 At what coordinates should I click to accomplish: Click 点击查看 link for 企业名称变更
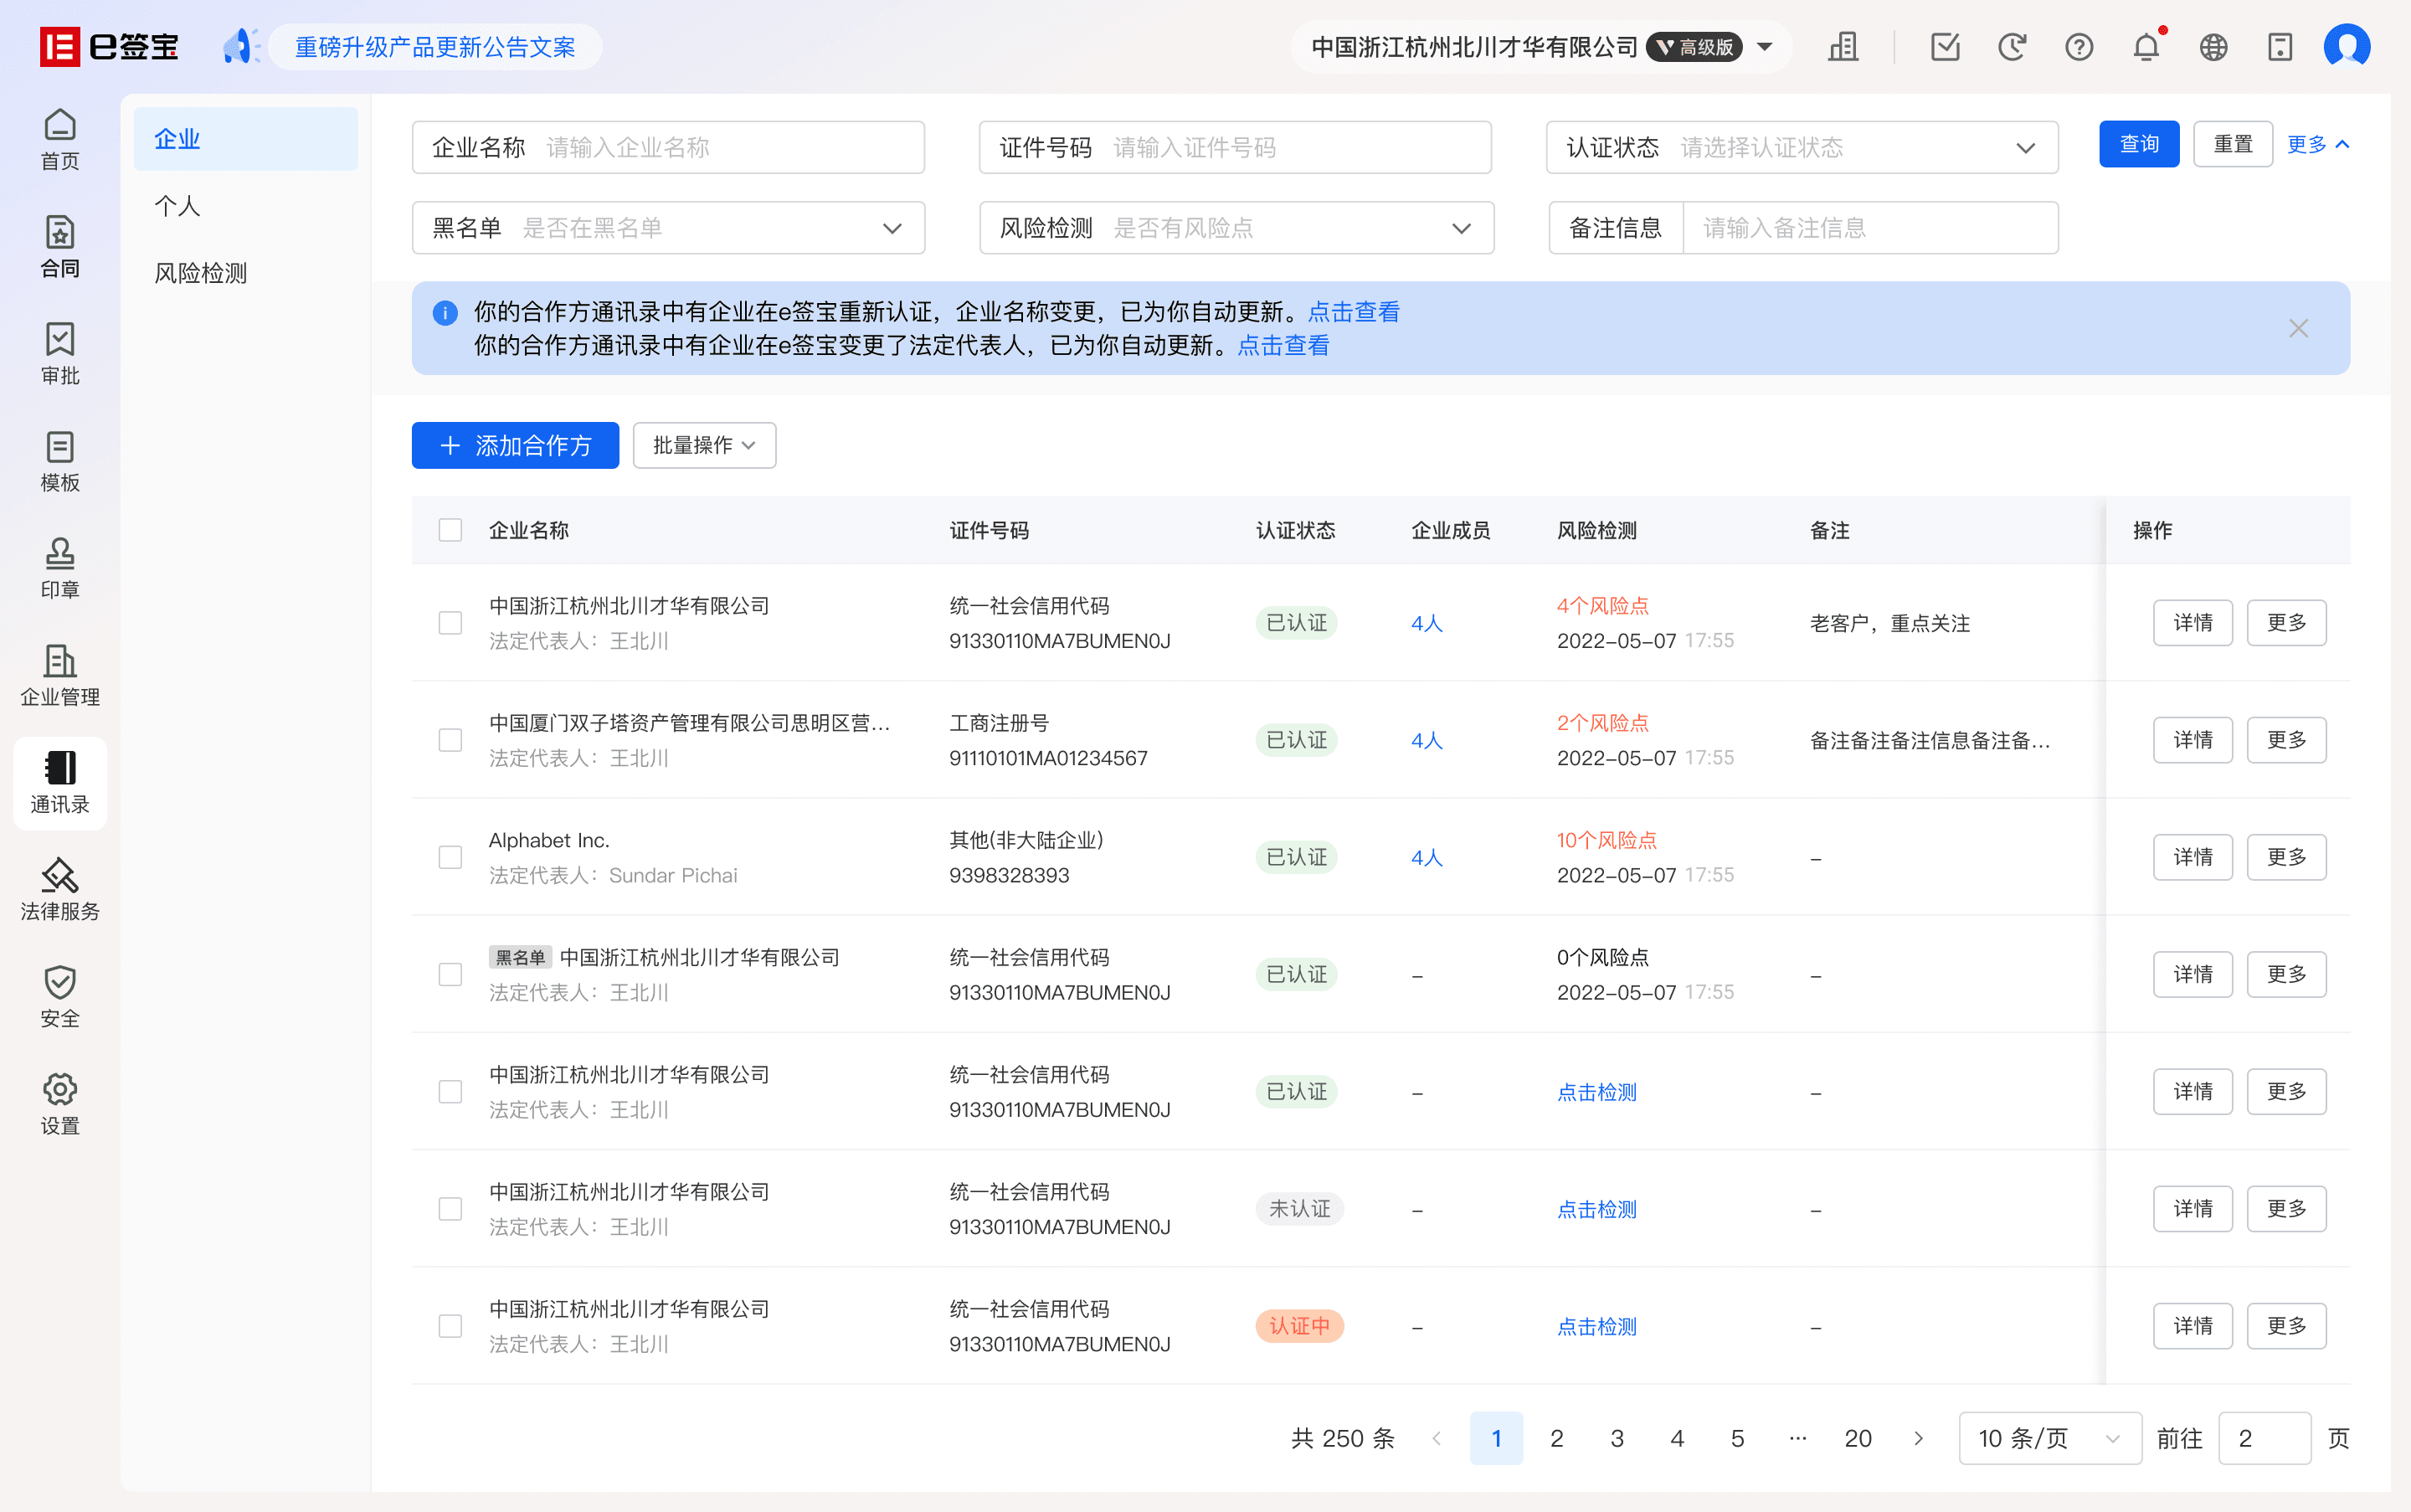[x=1353, y=312]
